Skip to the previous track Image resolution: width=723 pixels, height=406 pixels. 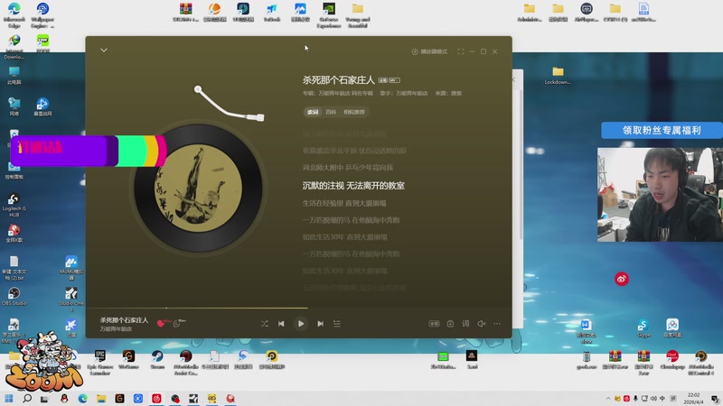[x=281, y=324]
